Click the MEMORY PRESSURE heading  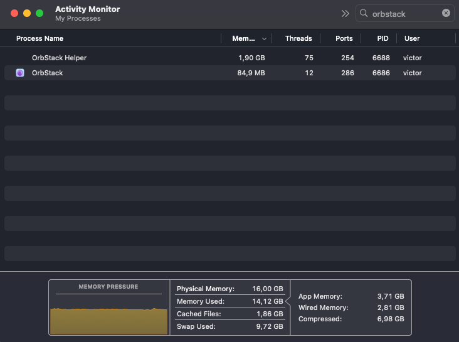coord(108,287)
